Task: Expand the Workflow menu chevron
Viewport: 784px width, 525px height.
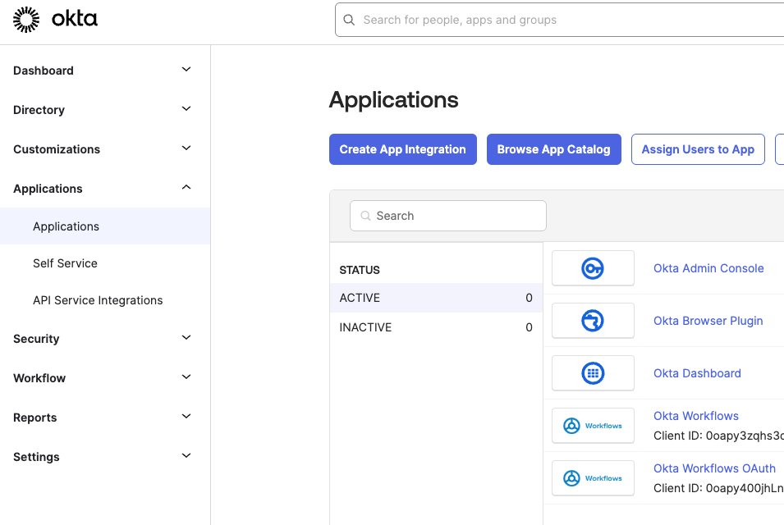Action: [186, 377]
